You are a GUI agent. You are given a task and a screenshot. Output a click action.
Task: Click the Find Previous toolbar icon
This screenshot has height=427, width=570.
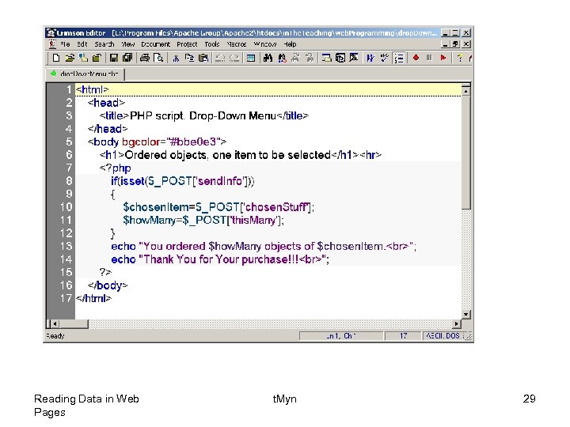click(x=310, y=58)
